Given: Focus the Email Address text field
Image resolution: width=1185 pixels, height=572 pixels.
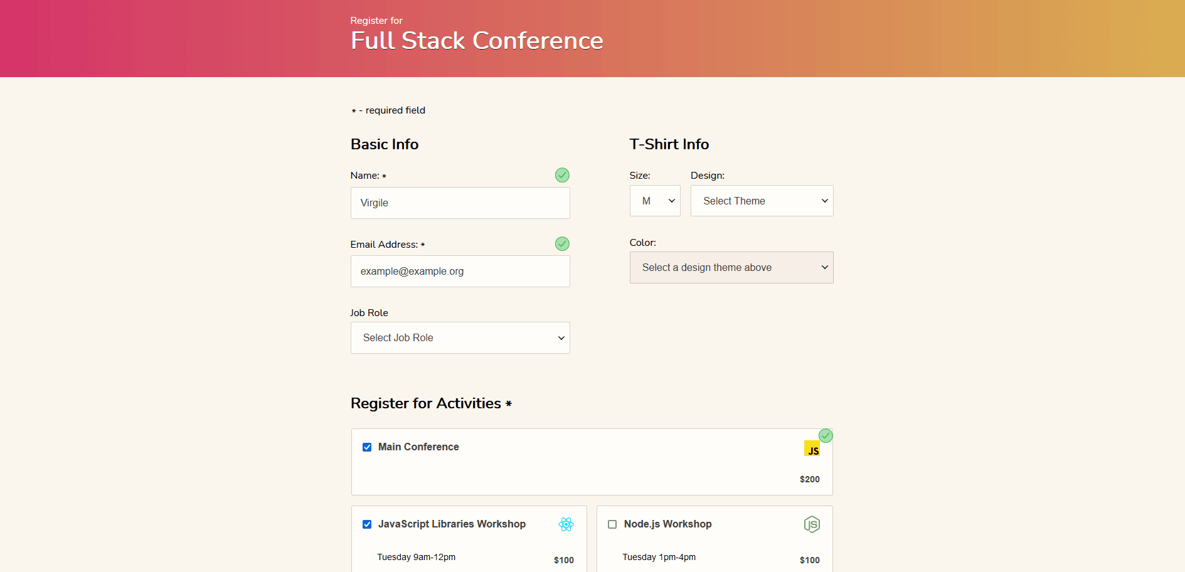Looking at the screenshot, I should 460,271.
